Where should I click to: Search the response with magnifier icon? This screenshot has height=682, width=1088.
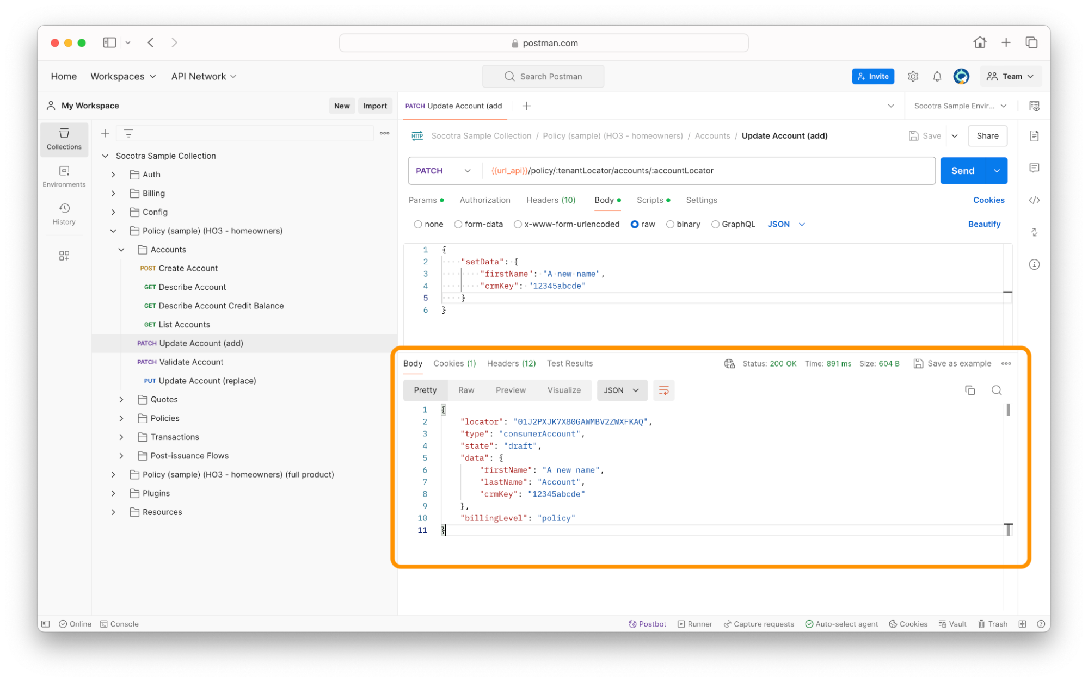pyautogui.click(x=996, y=390)
